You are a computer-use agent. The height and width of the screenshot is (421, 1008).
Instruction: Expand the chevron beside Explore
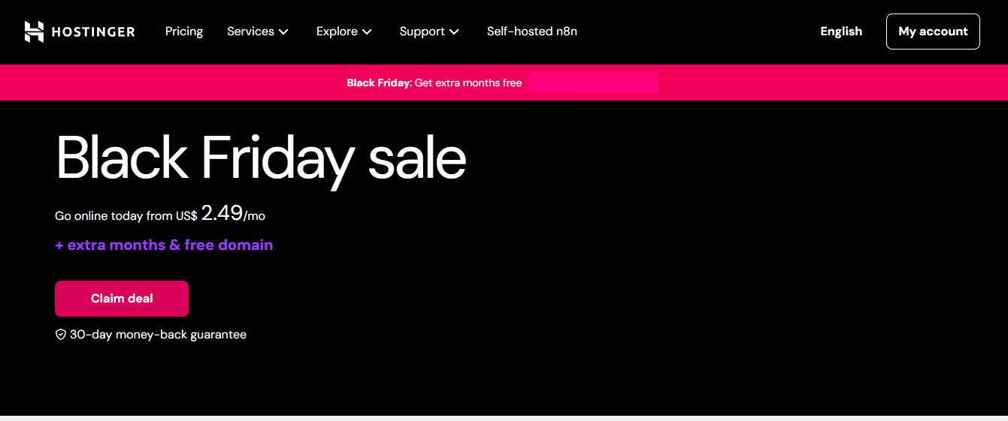pyautogui.click(x=367, y=32)
